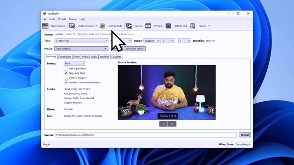This screenshot has height=165, width=294.
Task: Switch to the Subtitles tab
Action: [x=104, y=57]
